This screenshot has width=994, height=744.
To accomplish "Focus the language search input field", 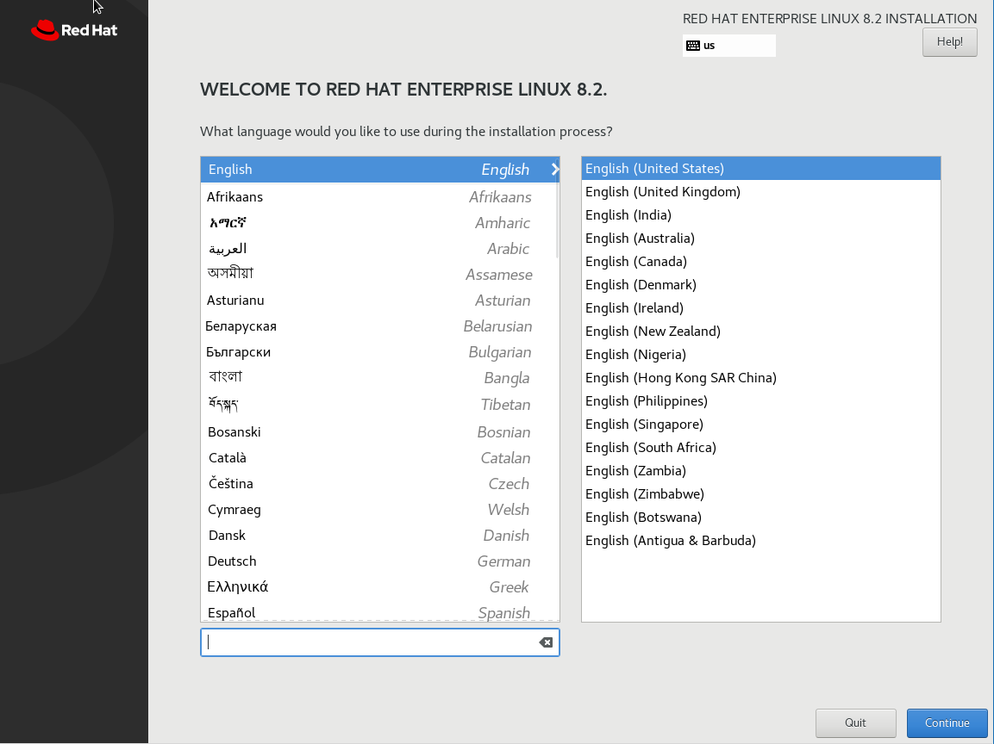I will tap(379, 642).
